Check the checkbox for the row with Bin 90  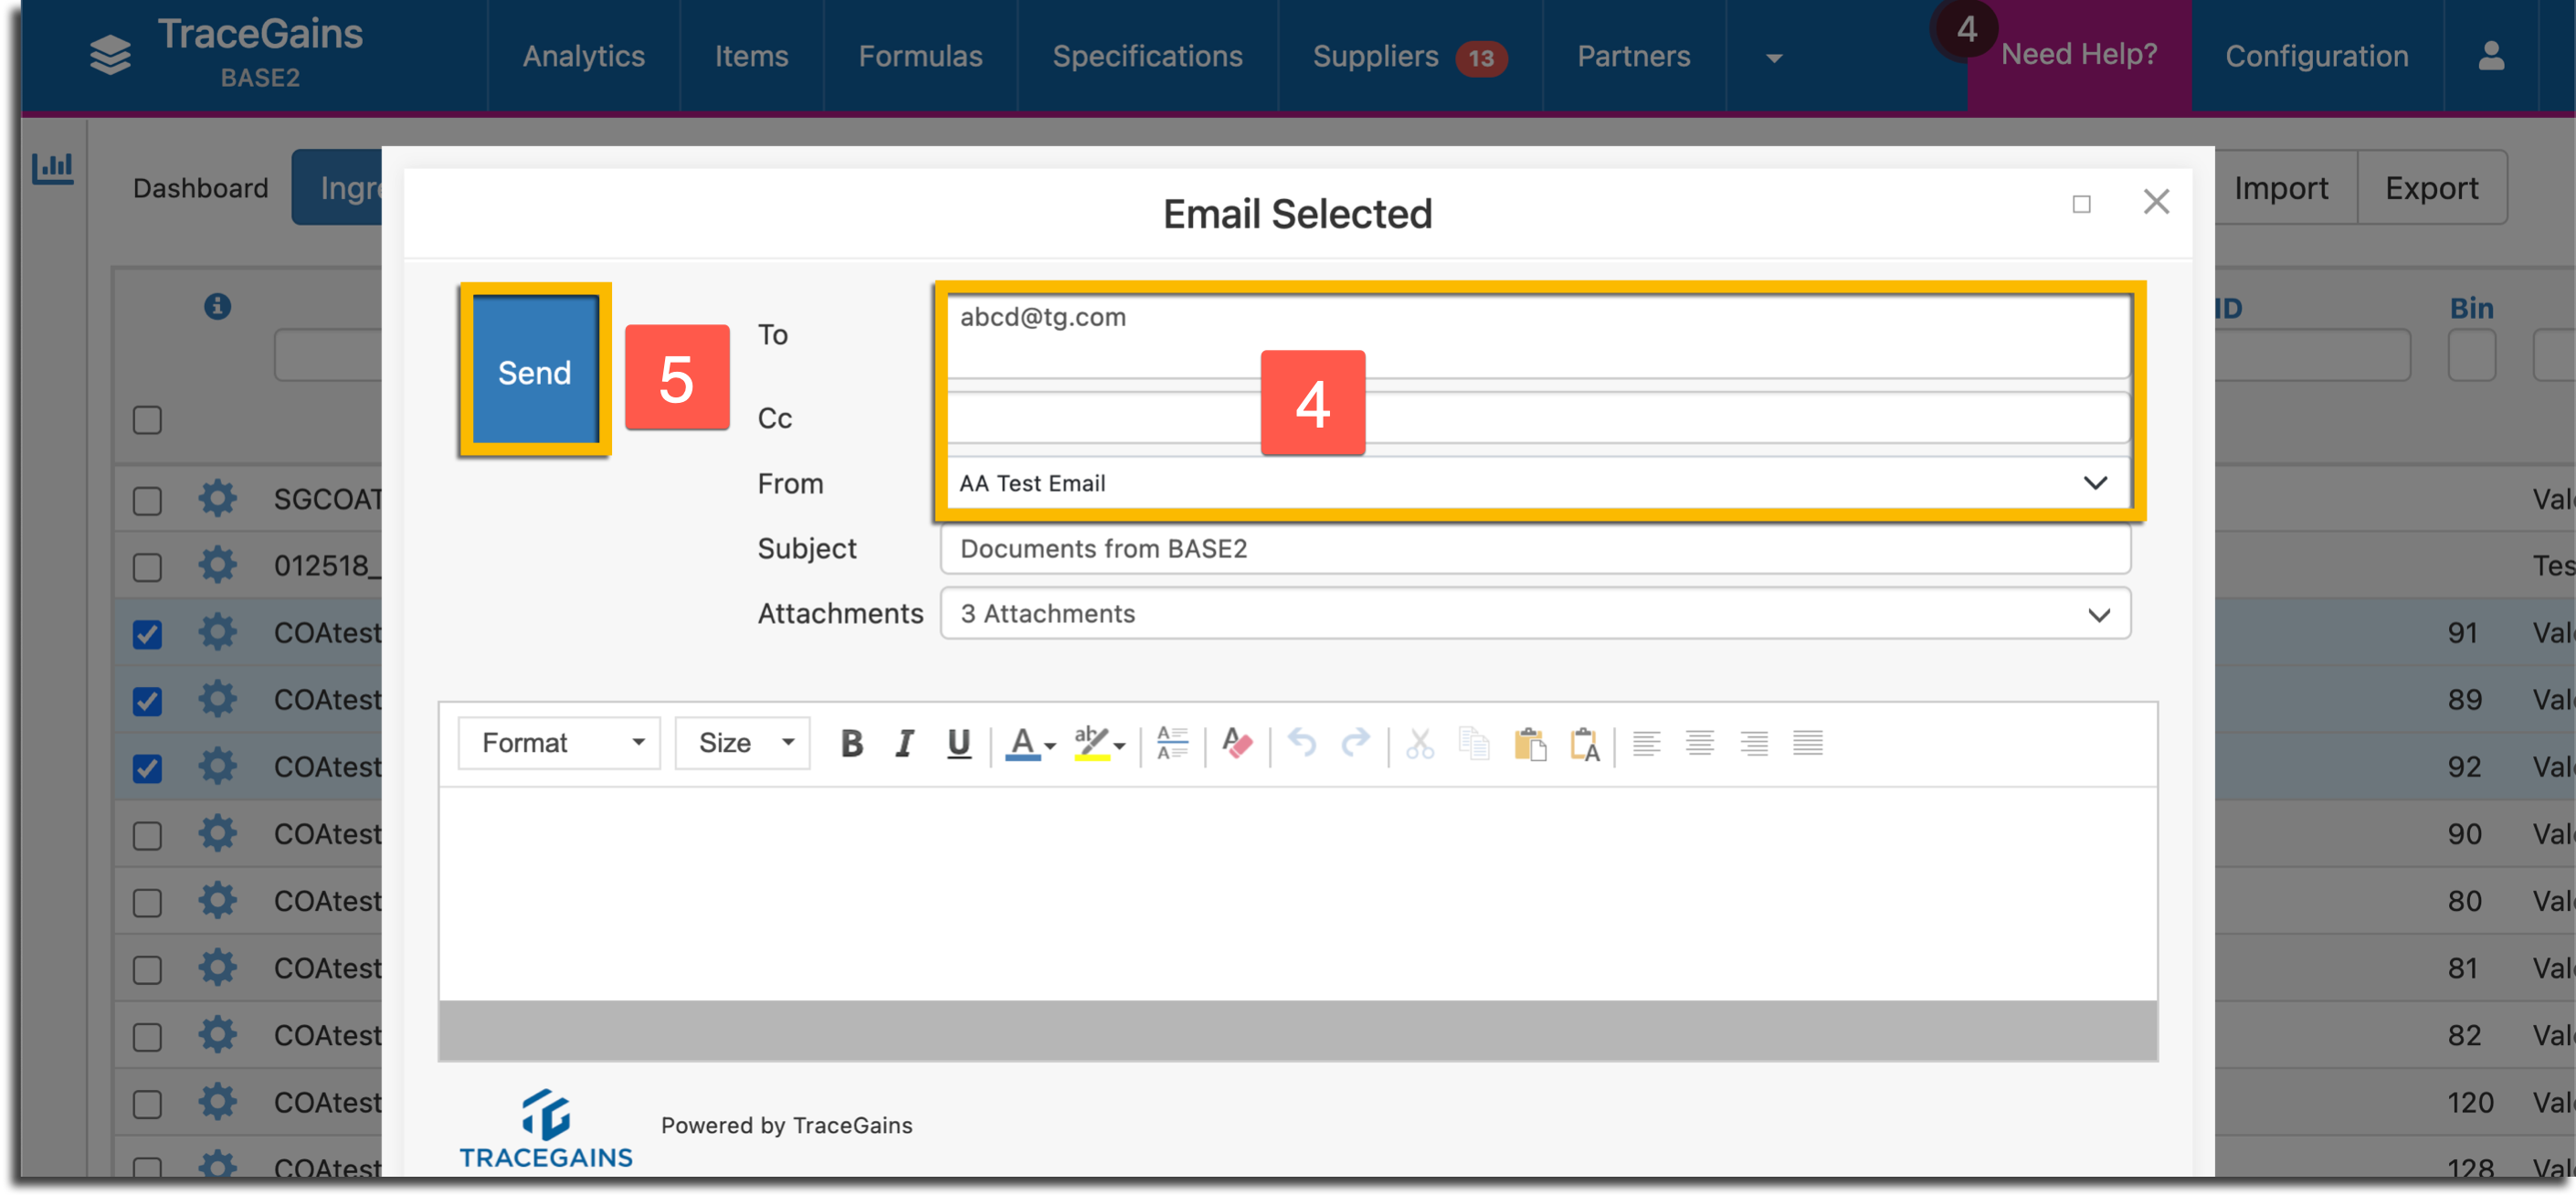(x=147, y=835)
